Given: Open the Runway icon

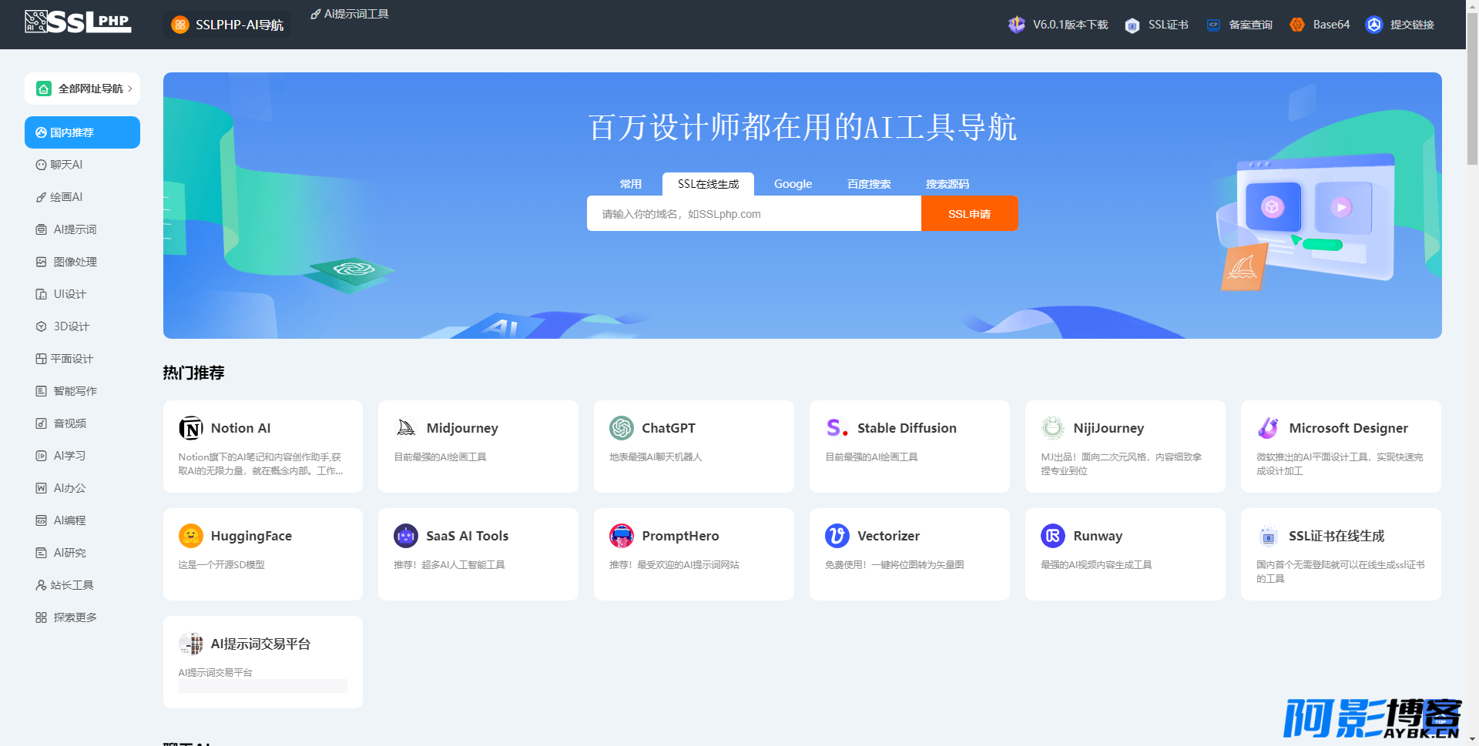Looking at the screenshot, I should (1053, 536).
